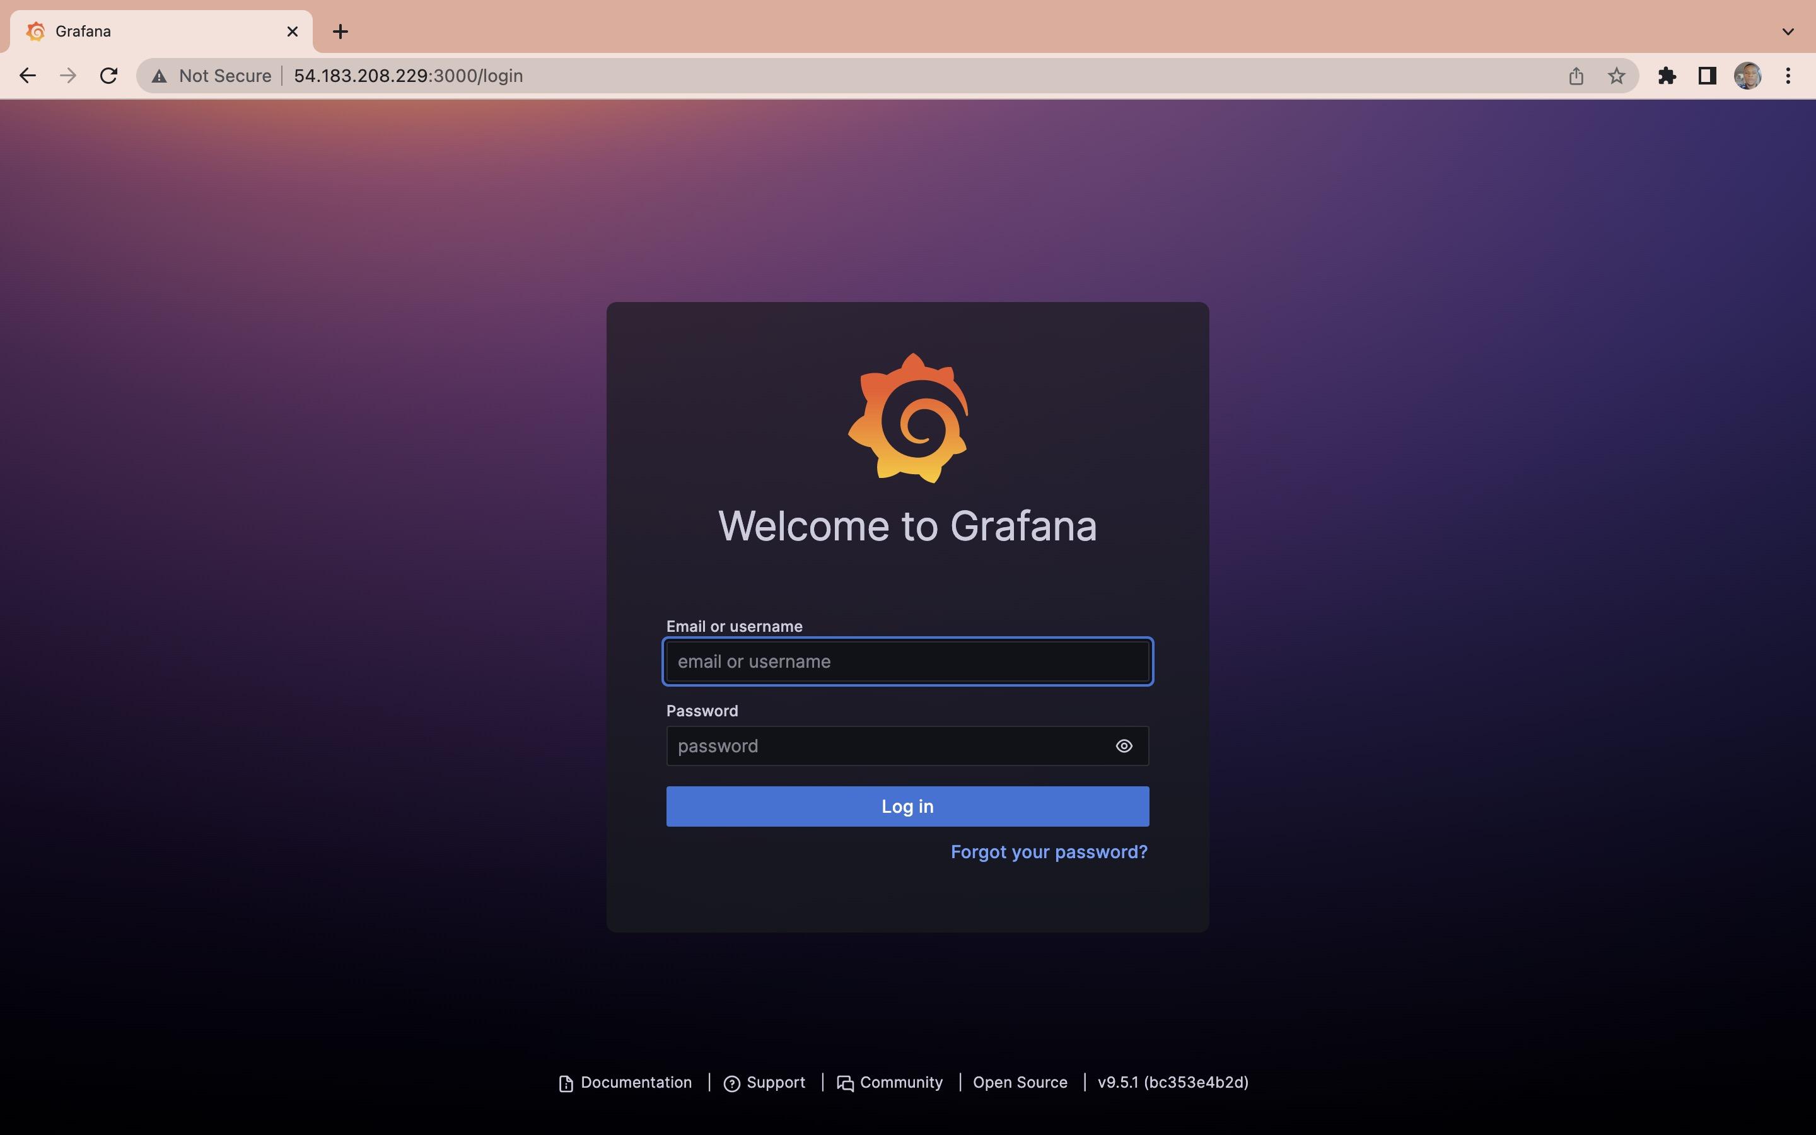Open the Forgot your password link
The width and height of the screenshot is (1816, 1135).
click(x=1049, y=852)
